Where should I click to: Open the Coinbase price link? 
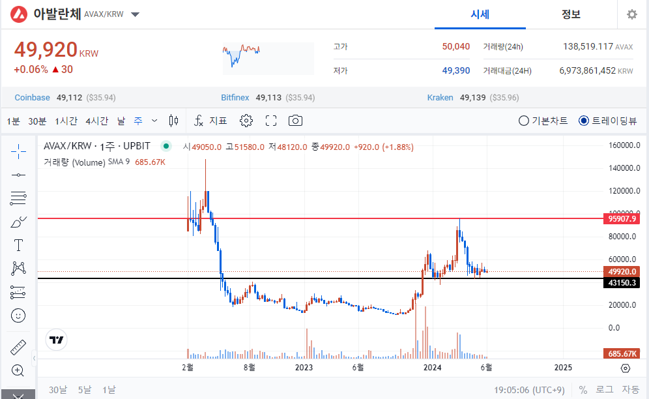33,97
